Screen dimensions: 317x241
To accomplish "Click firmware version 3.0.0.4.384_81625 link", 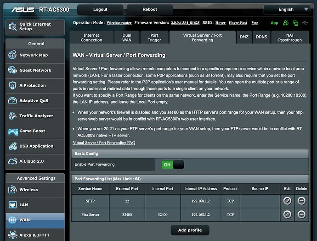I will click(185, 23).
